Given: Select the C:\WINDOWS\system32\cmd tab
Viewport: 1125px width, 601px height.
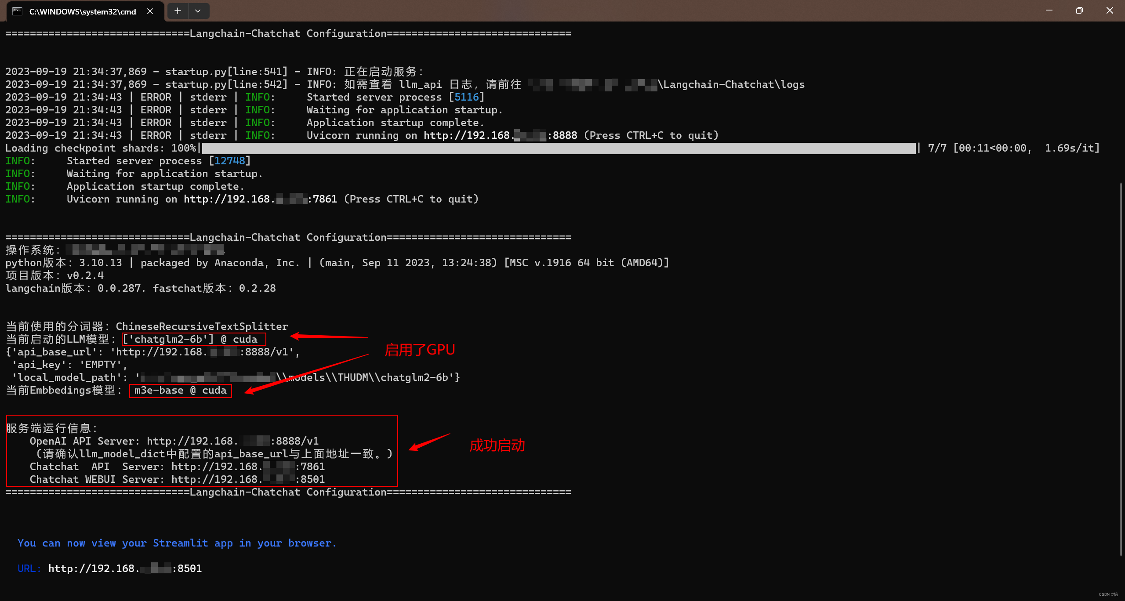Looking at the screenshot, I should [x=83, y=11].
